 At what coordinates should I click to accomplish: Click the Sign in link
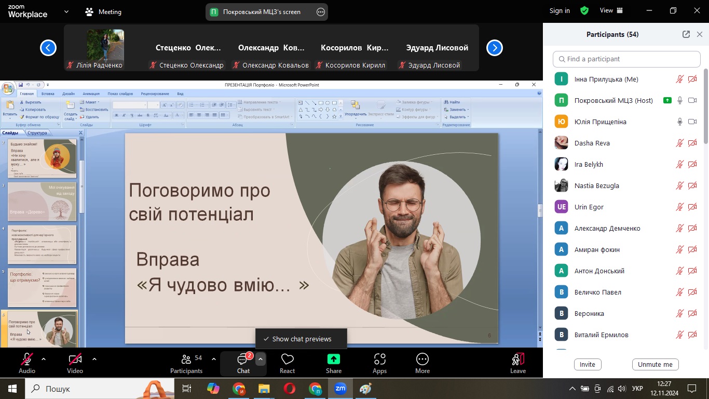tap(560, 10)
